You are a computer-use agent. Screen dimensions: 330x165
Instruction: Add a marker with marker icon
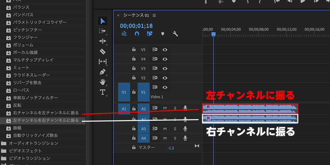pyautogui.click(x=162, y=34)
